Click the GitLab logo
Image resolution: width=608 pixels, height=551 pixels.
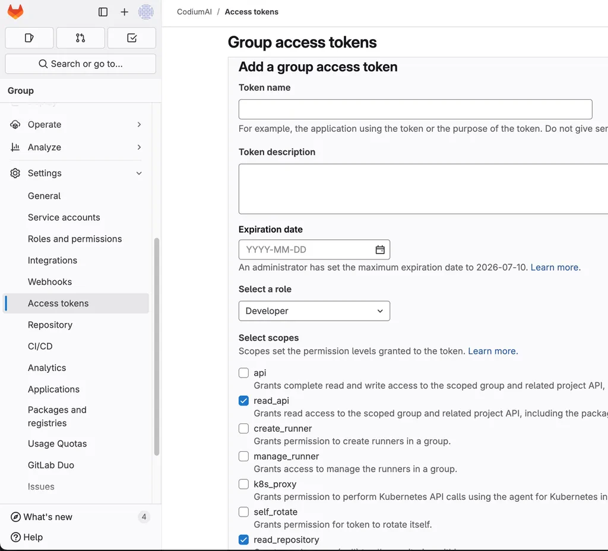click(15, 11)
